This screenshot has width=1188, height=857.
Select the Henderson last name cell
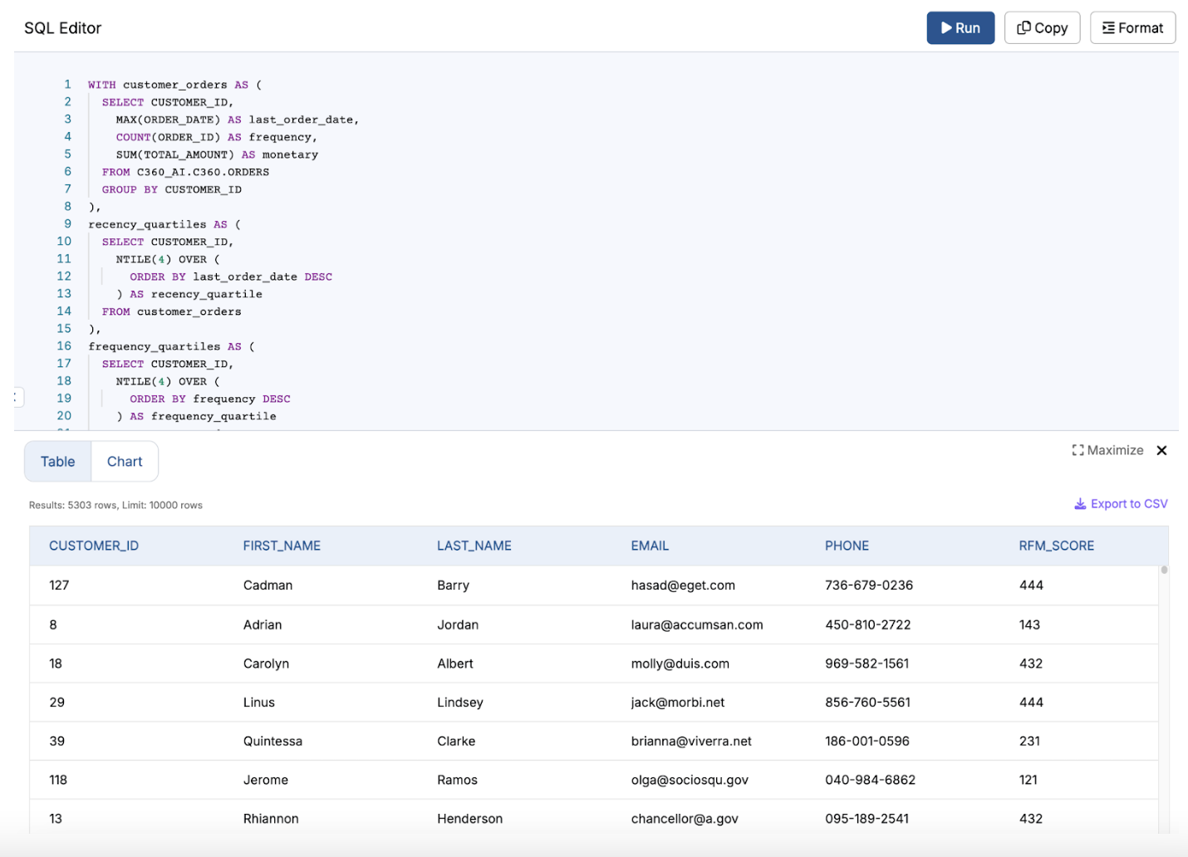(x=470, y=819)
